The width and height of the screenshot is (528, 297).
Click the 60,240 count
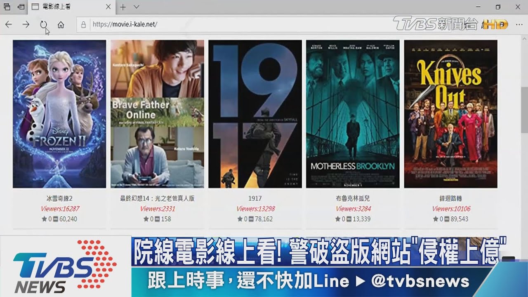click(x=68, y=219)
